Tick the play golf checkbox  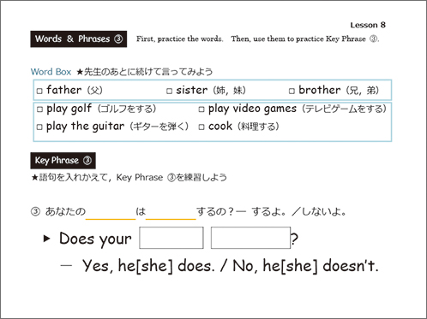pyautogui.click(x=39, y=109)
